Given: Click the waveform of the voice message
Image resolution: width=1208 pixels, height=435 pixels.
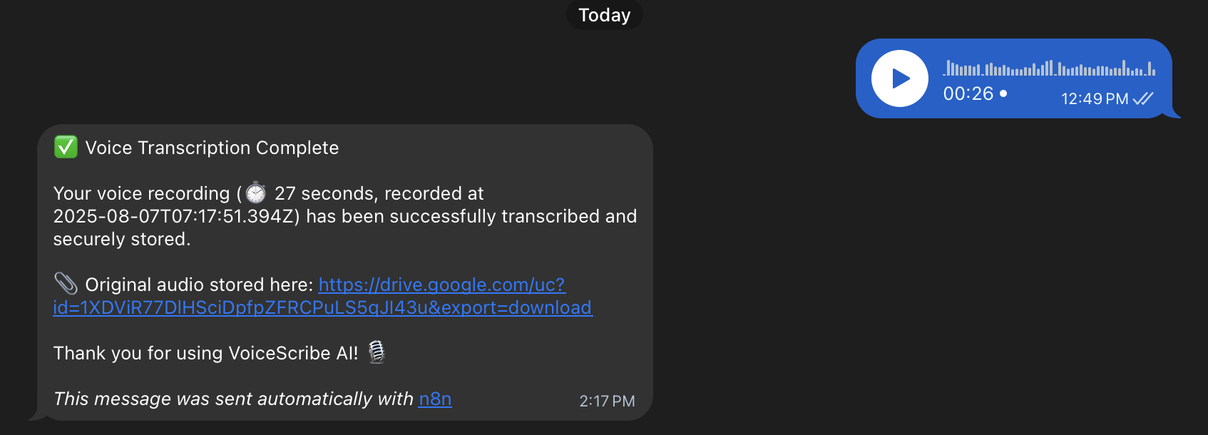Looking at the screenshot, I should tap(1048, 69).
